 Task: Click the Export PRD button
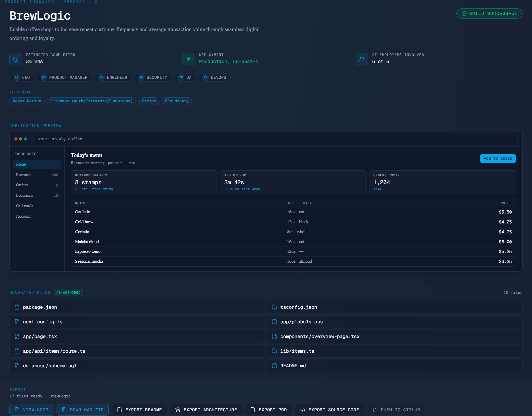coord(269,410)
